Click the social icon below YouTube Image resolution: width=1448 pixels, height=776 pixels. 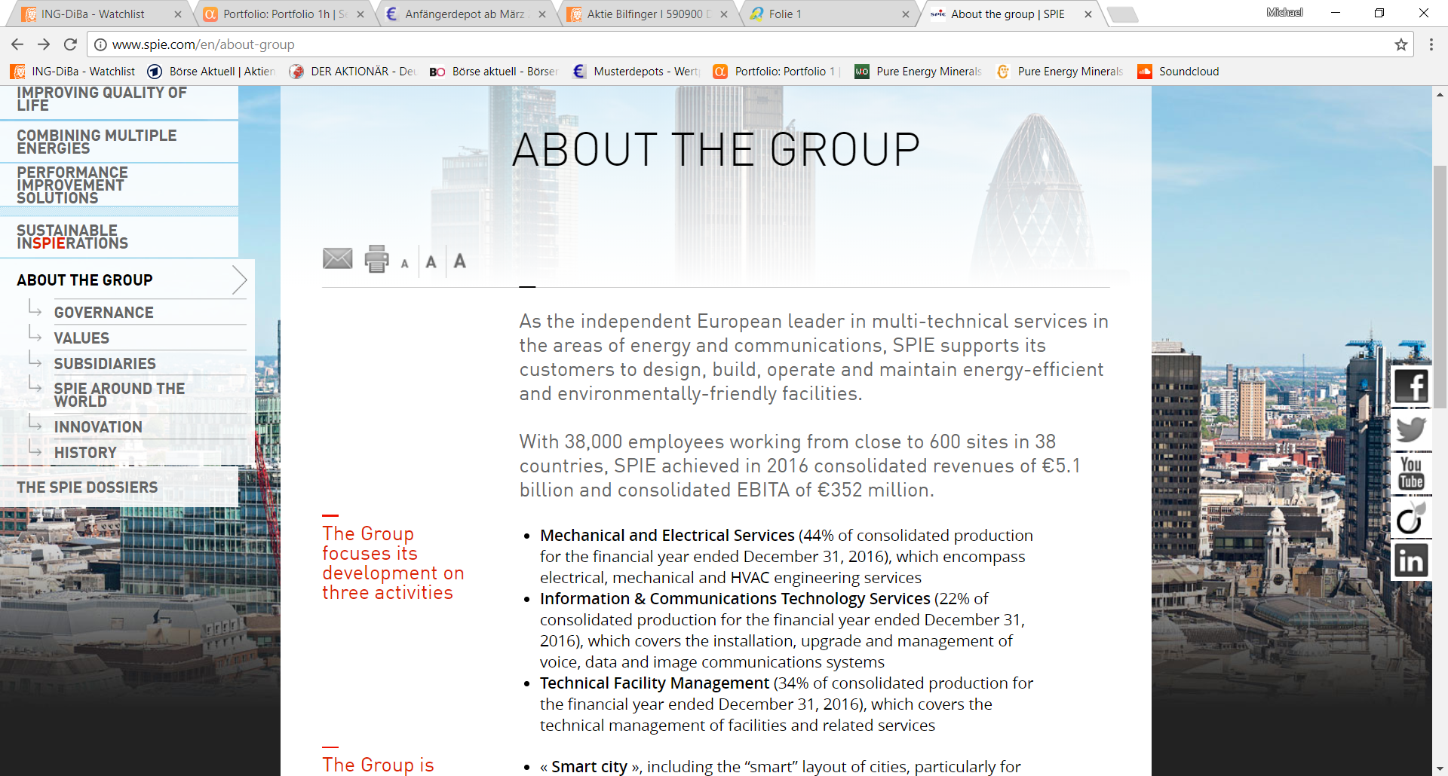[x=1411, y=518]
